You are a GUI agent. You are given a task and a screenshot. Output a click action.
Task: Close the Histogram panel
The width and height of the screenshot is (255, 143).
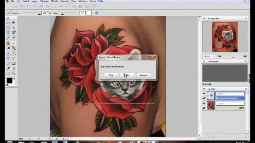(246, 61)
